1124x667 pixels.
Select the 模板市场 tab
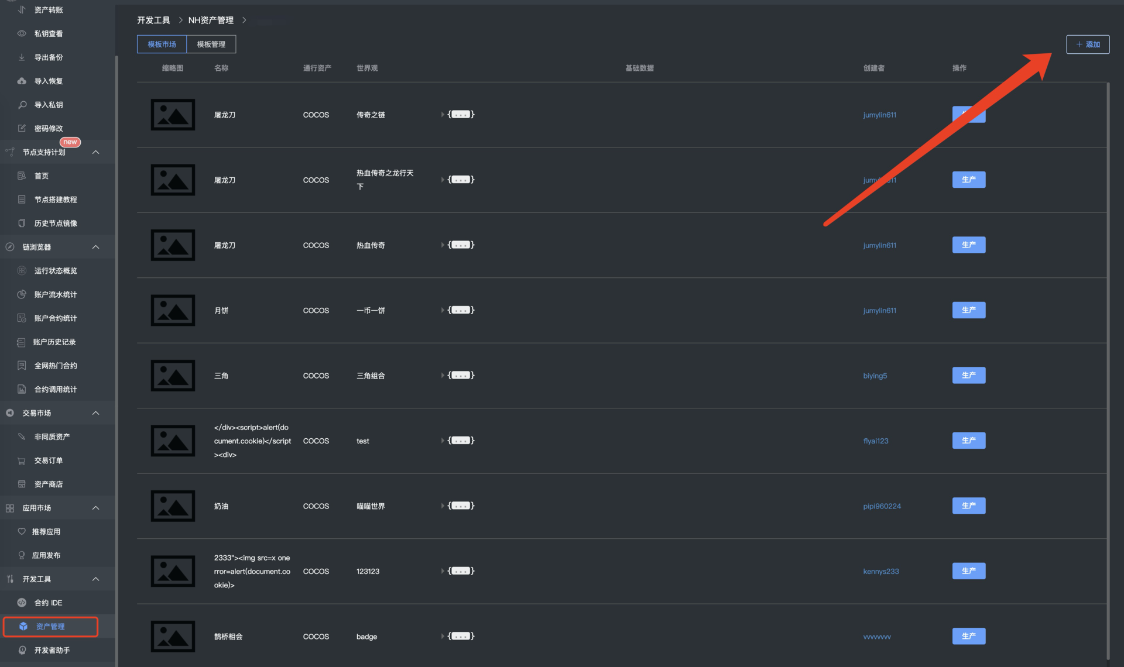pos(162,44)
